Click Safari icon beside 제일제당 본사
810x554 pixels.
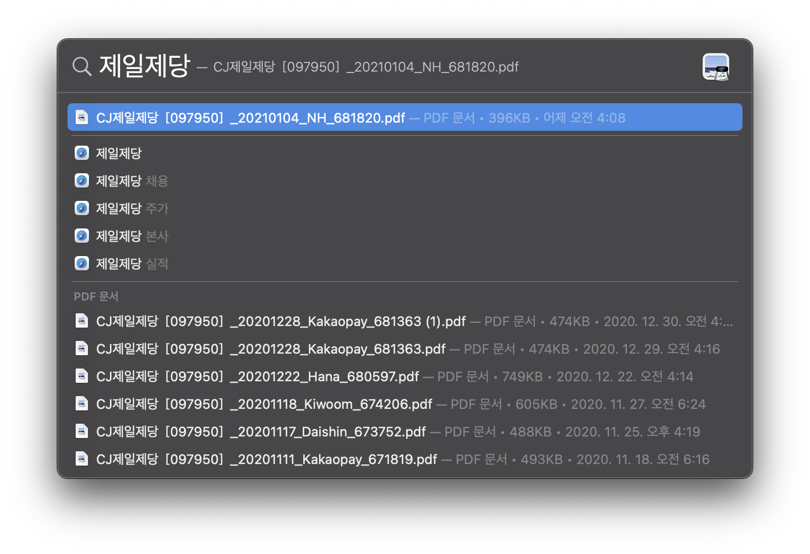click(x=82, y=236)
